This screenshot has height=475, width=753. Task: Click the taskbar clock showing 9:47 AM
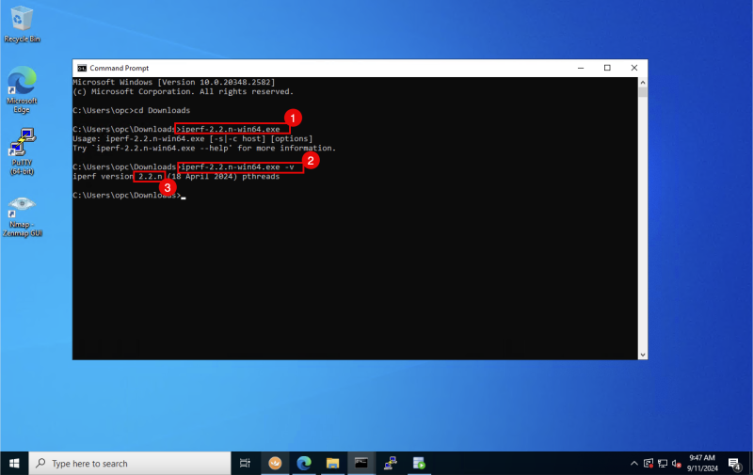pyautogui.click(x=704, y=463)
